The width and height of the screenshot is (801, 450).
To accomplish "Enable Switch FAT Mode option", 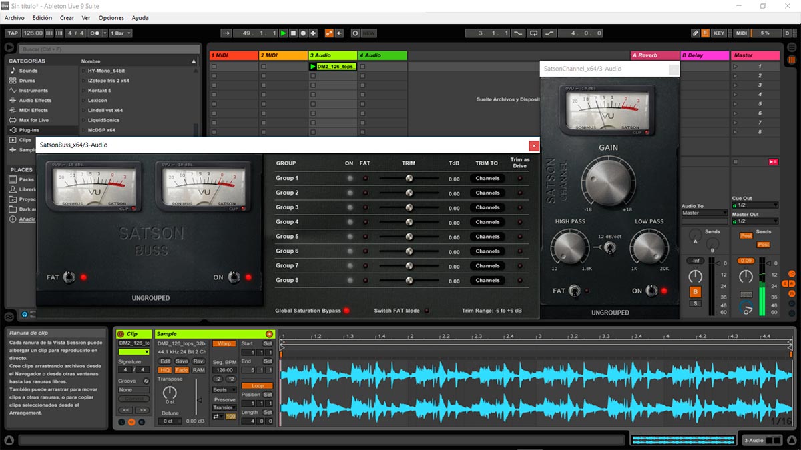I will (x=427, y=311).
